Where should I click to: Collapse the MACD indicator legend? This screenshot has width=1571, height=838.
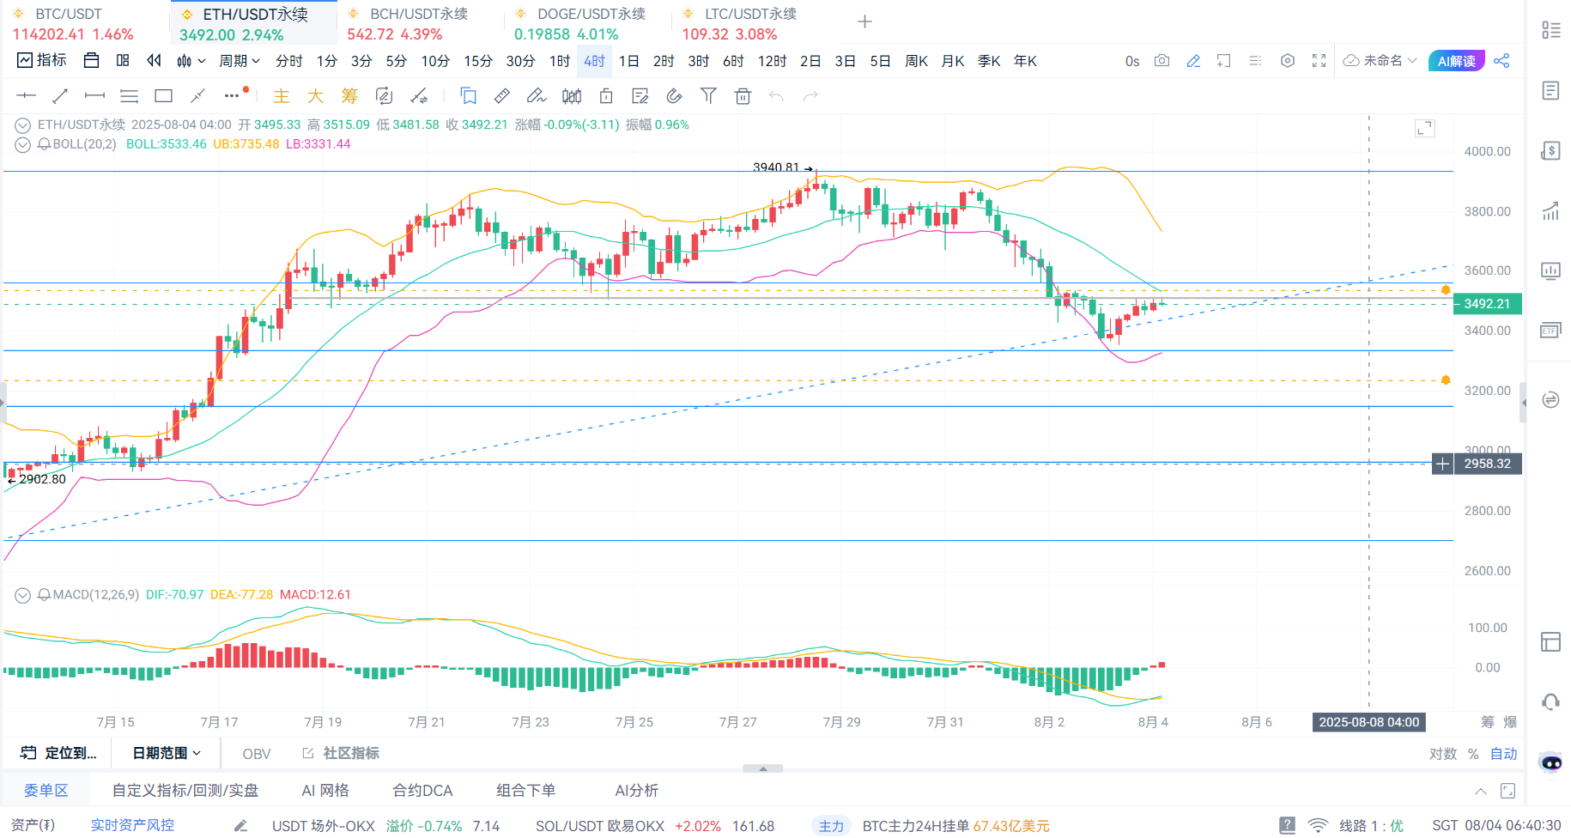click(x=23, y=595)
